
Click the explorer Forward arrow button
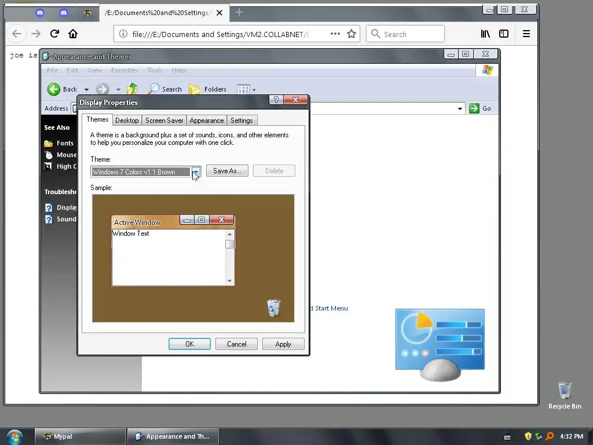tap(102, 89)
